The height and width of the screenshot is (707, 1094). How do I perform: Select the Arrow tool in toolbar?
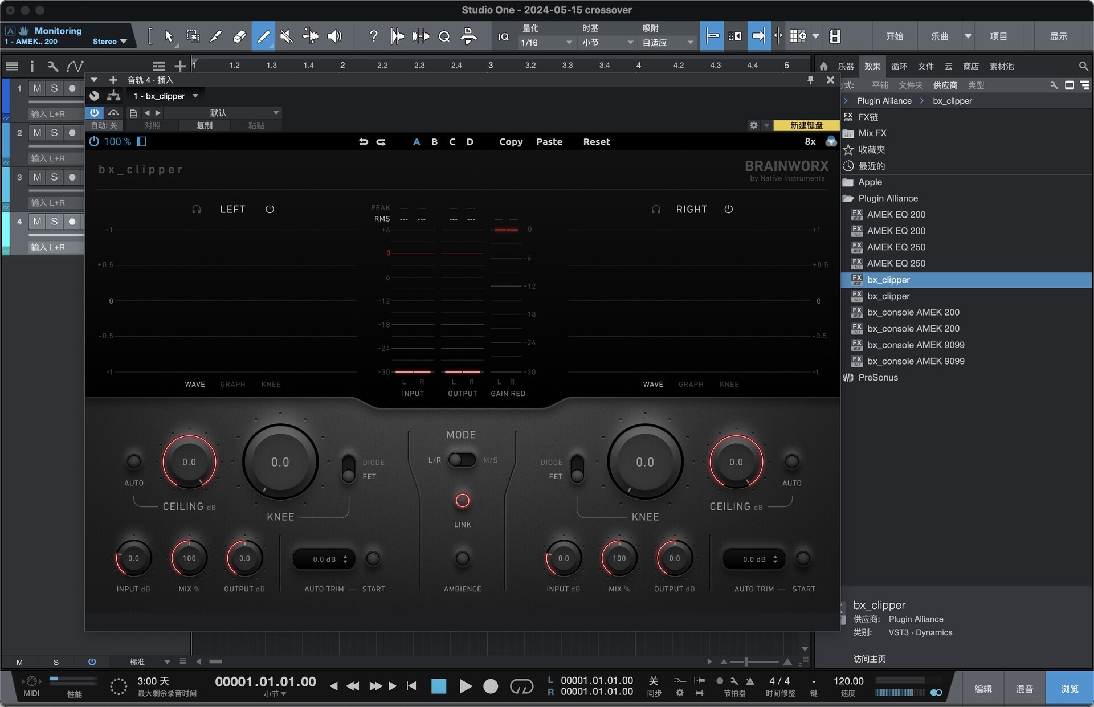click(169, 36)
